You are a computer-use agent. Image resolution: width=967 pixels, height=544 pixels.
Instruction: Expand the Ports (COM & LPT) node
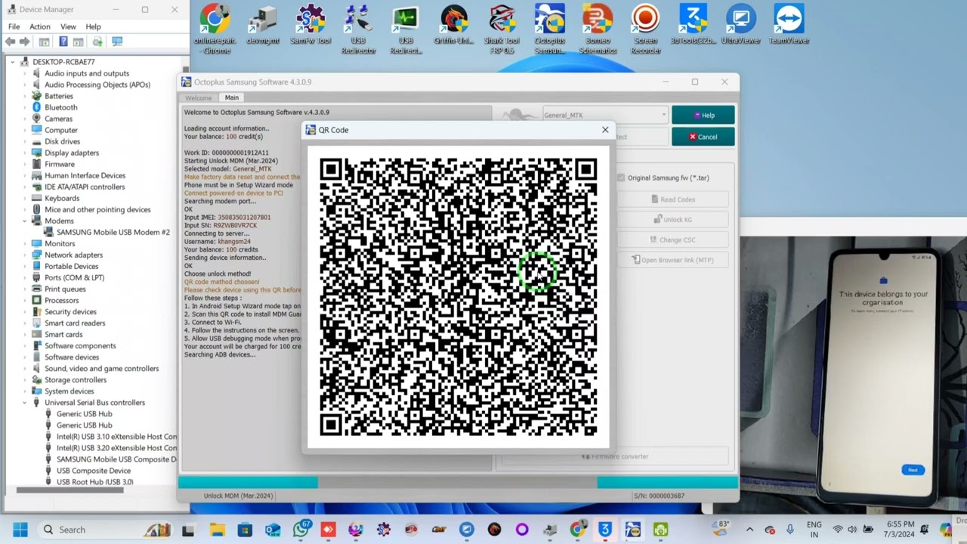coord(24,277)
